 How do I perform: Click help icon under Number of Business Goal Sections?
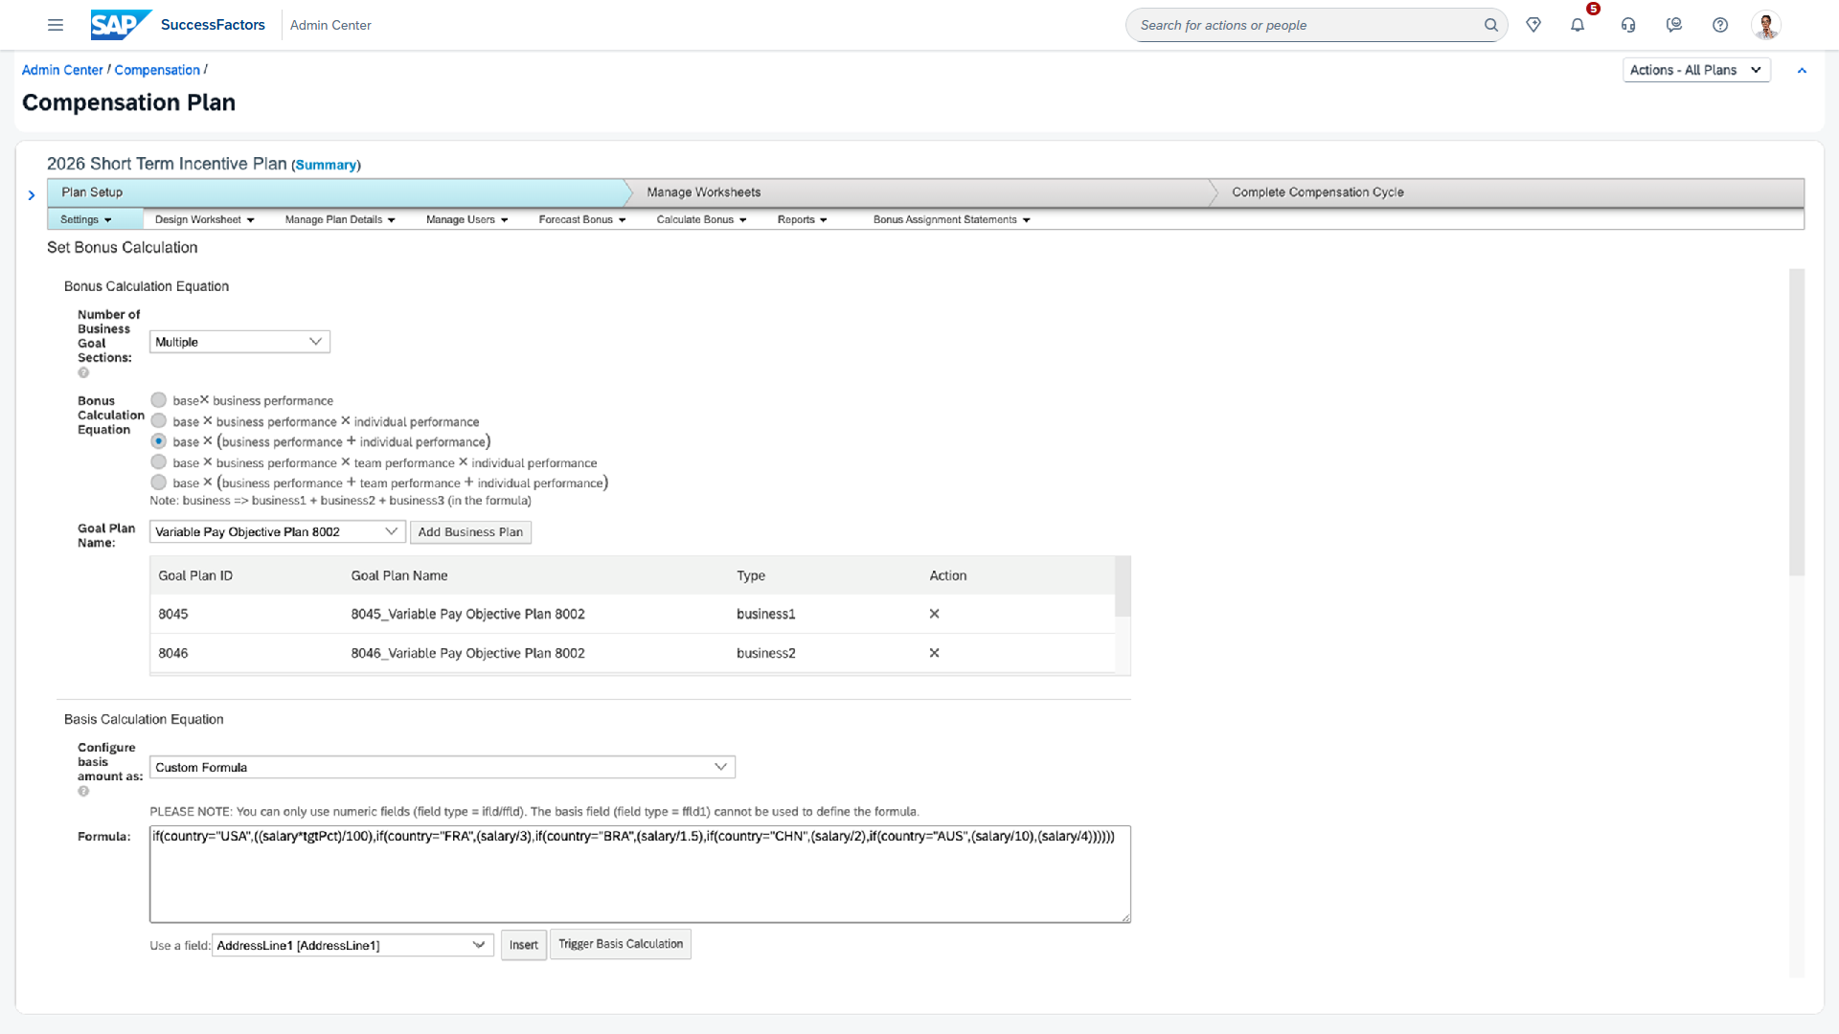pyautogui.click(x=83, y=372)
